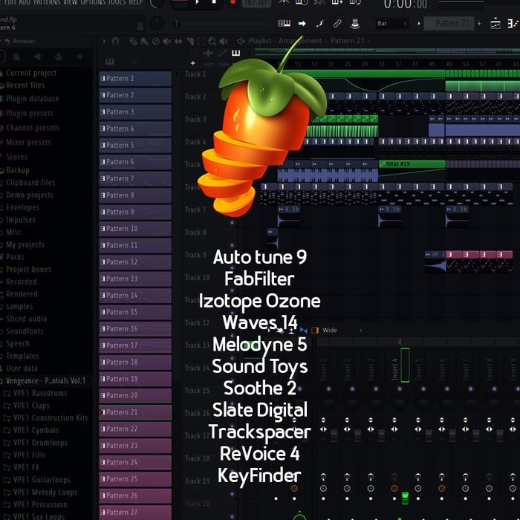Open the Bar snap dropdown
This screenshot has width=520, height=520.
click(392, 24)
